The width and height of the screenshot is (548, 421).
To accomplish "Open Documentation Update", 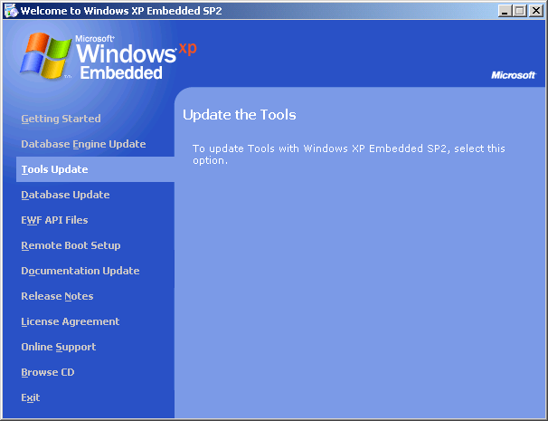I will [x=80, y=271].
